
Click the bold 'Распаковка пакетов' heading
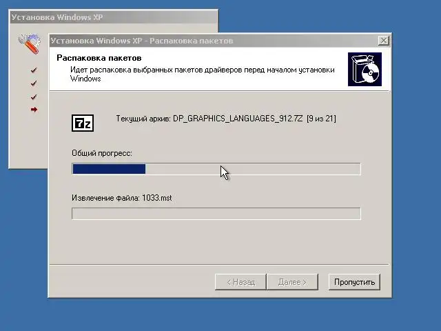99,58
